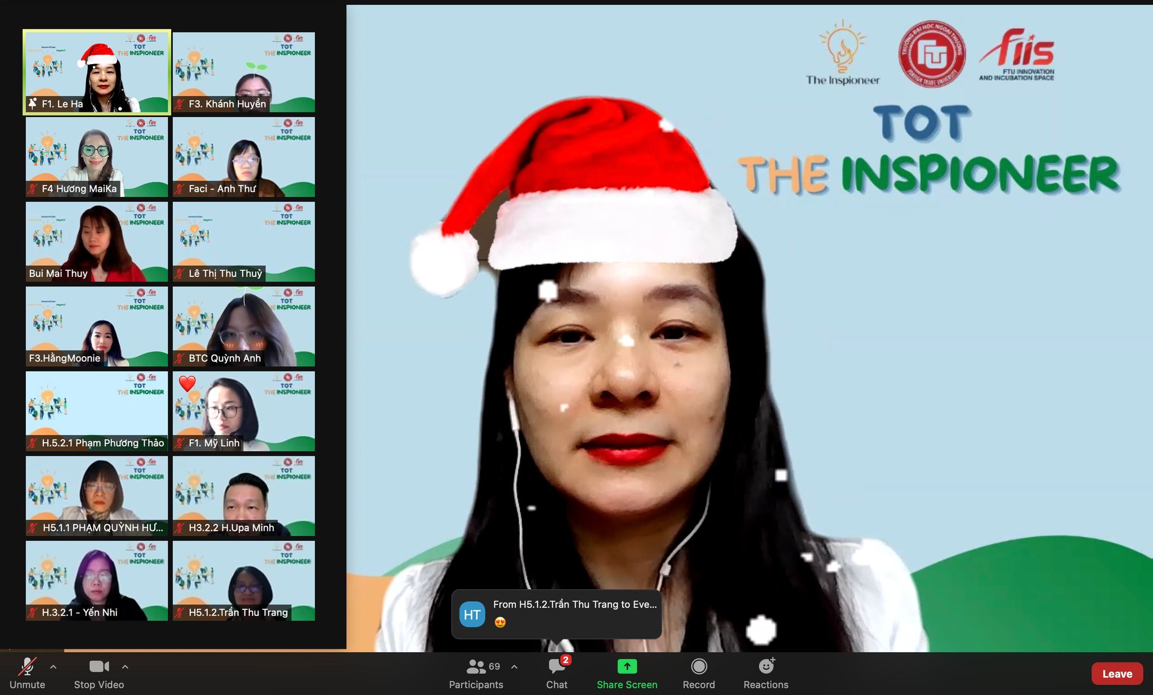Click muted mic icon on F4 Hương MaiKa
The width and height of the screenshot is (1153, 695).
pyautogui.click(x=33, y=189)
